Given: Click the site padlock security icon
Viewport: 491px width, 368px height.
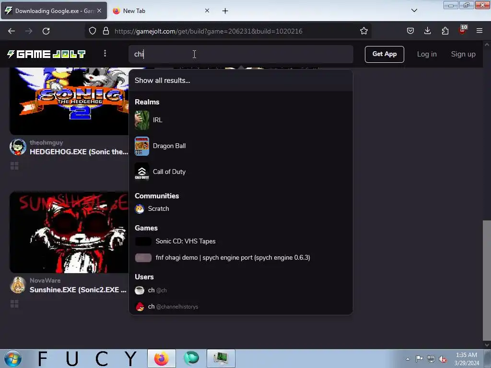Looking at the screenshot, I should click(106, 31).
